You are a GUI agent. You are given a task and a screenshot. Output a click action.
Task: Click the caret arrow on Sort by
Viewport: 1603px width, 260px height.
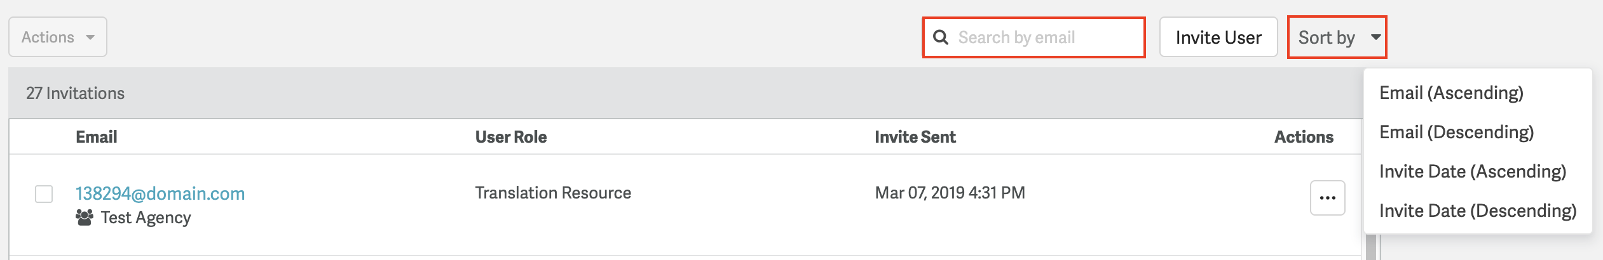click(x=1375, y=37)
